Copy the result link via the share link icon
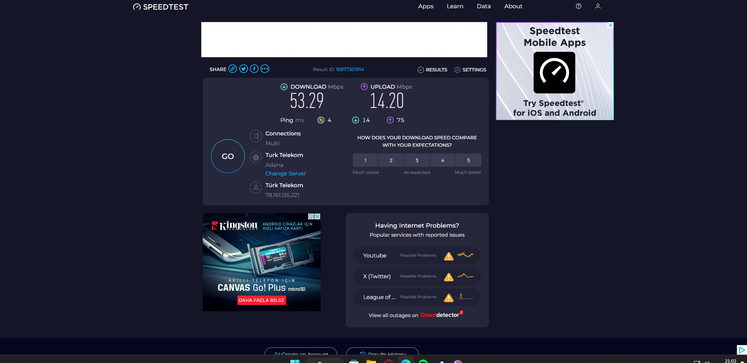Viewport: 747px width, 363px height. coord(233,69)
